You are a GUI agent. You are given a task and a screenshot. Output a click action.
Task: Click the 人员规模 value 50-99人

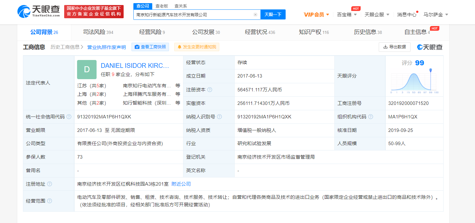397,144
